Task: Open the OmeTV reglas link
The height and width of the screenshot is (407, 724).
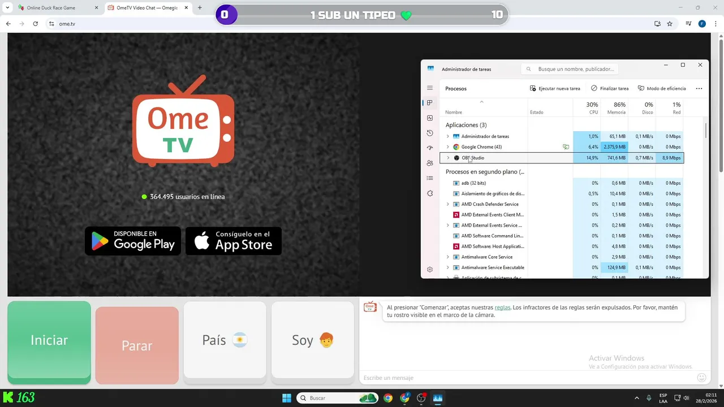Action: pos(502,308)
